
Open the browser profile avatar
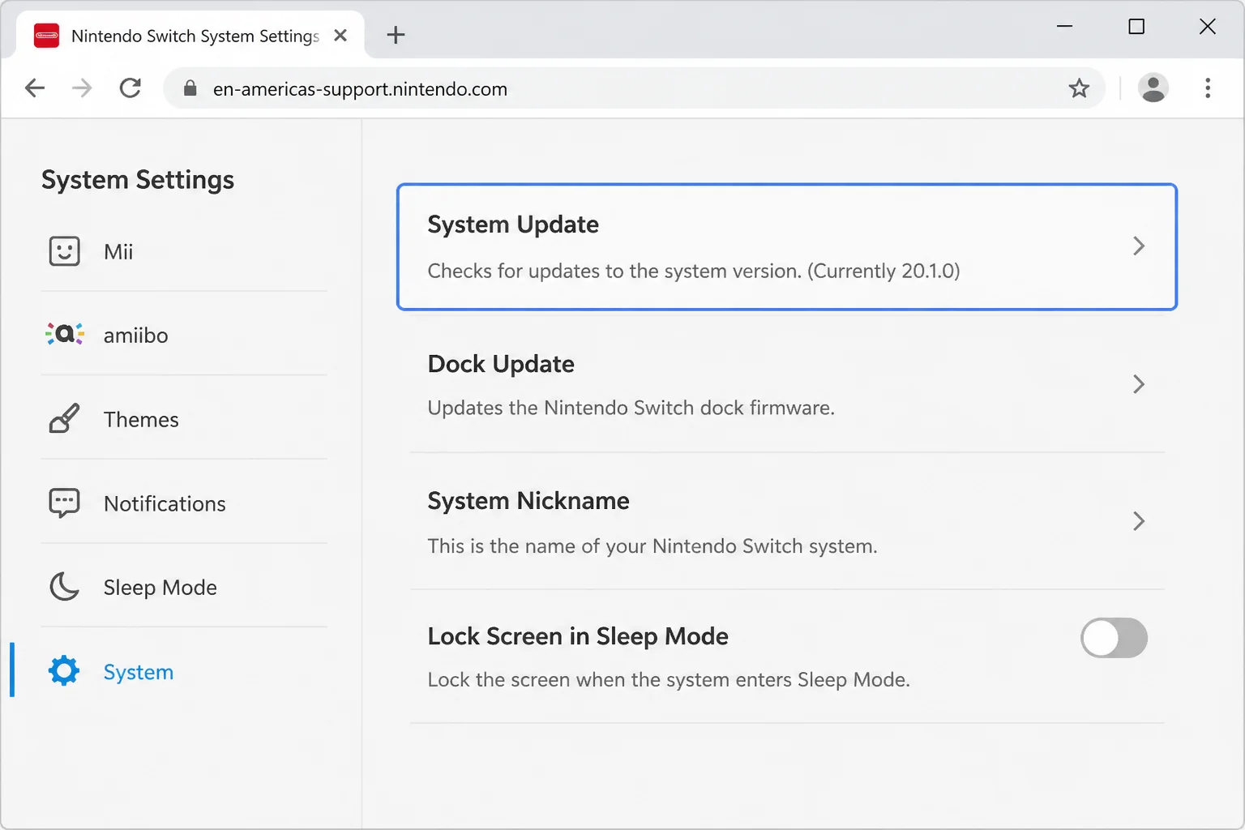pyautogui.click(x=1153, y=88)
